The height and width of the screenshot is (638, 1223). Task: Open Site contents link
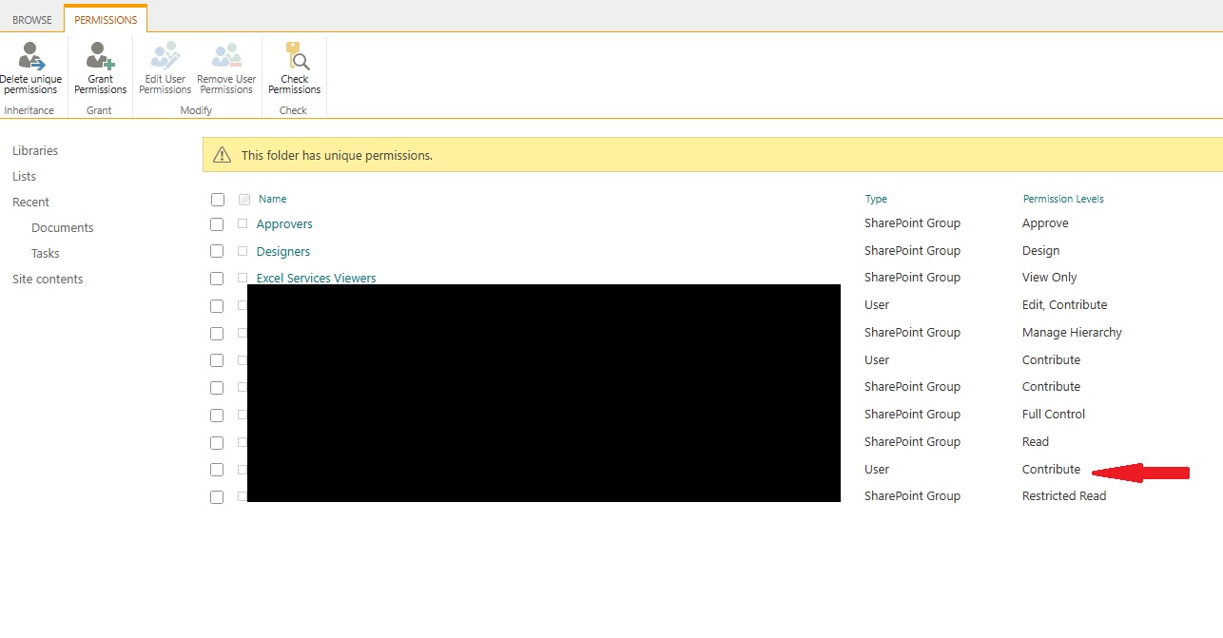(x=48, y=279)
